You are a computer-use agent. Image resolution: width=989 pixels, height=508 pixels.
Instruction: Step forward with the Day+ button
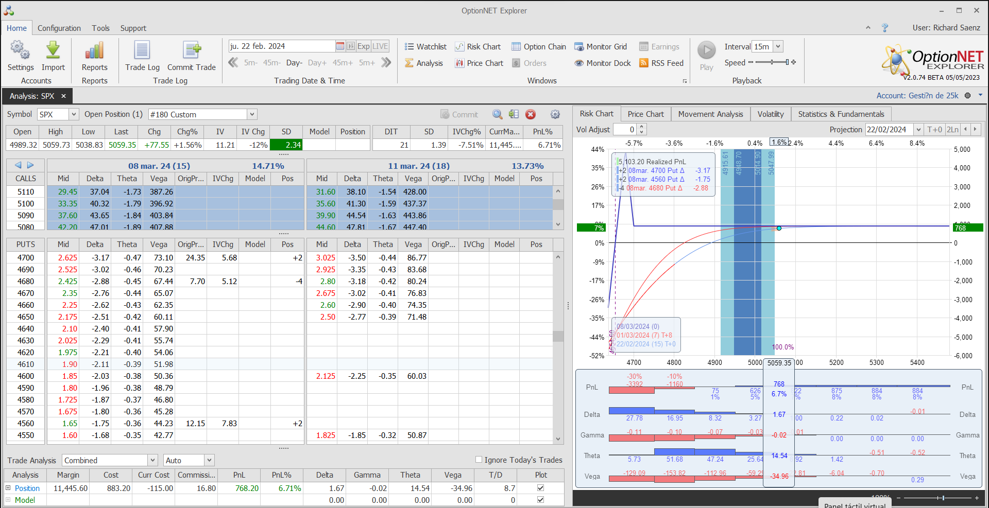coord(317,63)
